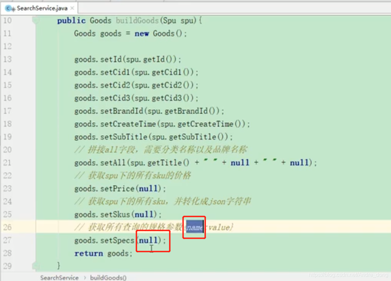The image size is (391, 281).
Task: Click fold end marker at line 29
Action: (36, 266)
